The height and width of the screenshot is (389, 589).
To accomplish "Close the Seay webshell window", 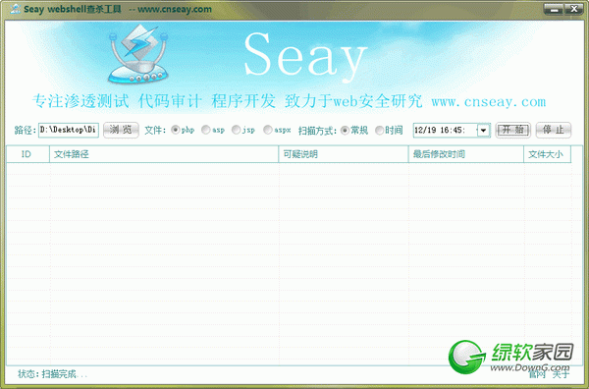I will pos(573,9).
